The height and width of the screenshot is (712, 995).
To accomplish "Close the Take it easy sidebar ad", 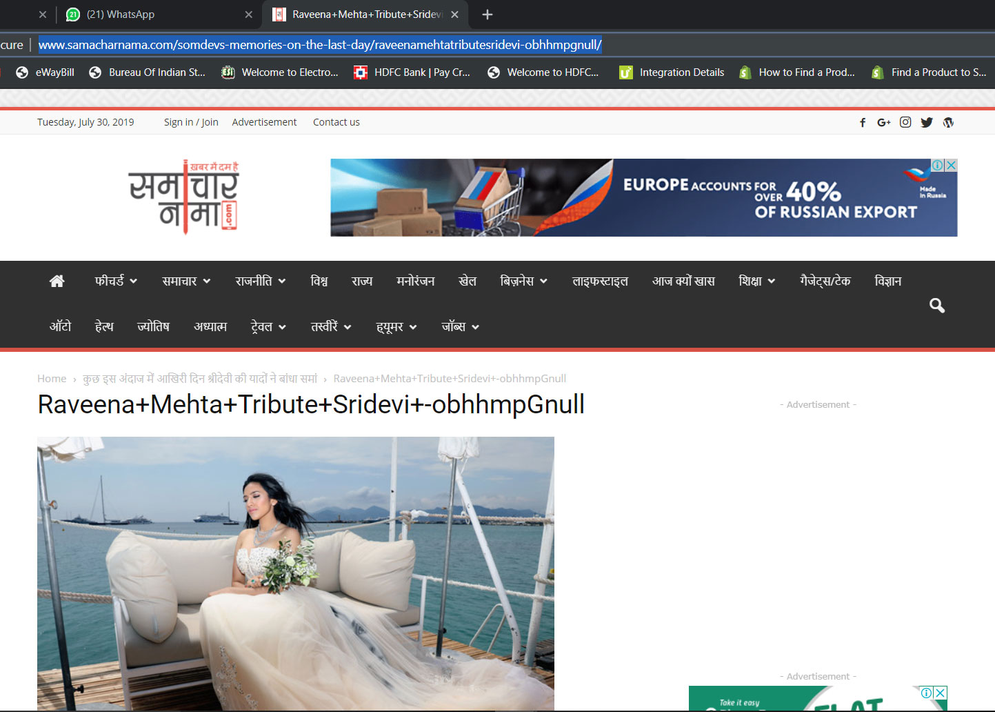I will [x=941, y=693].
